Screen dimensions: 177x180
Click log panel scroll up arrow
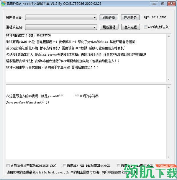(x=168, y=36)
